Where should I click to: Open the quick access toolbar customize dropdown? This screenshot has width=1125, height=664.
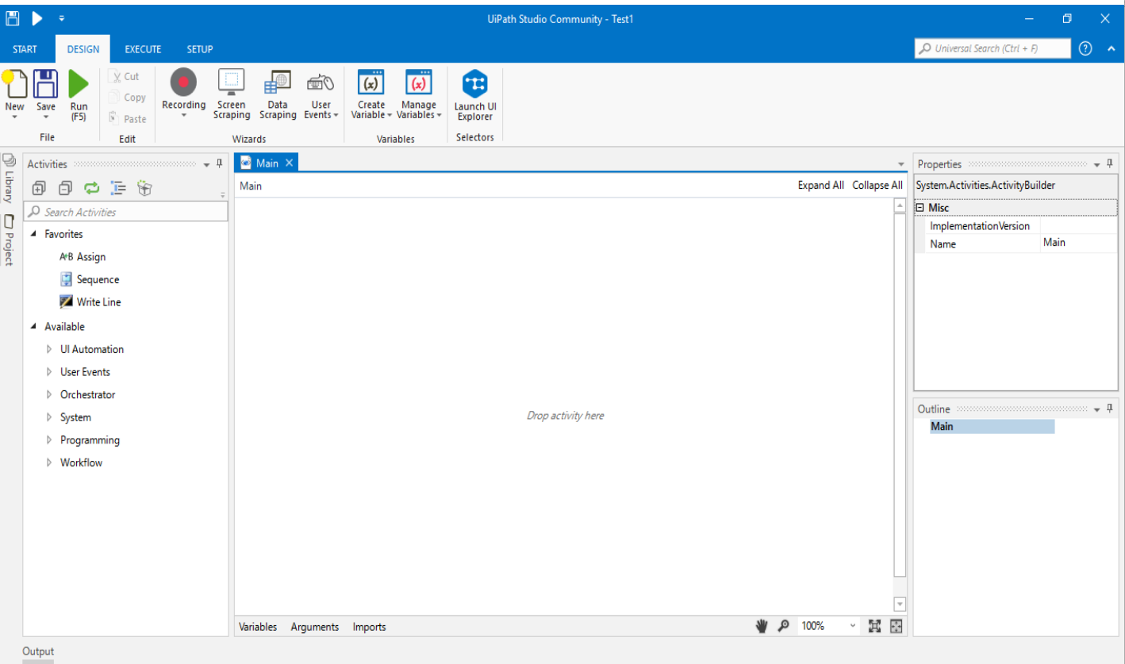(61, 17)
